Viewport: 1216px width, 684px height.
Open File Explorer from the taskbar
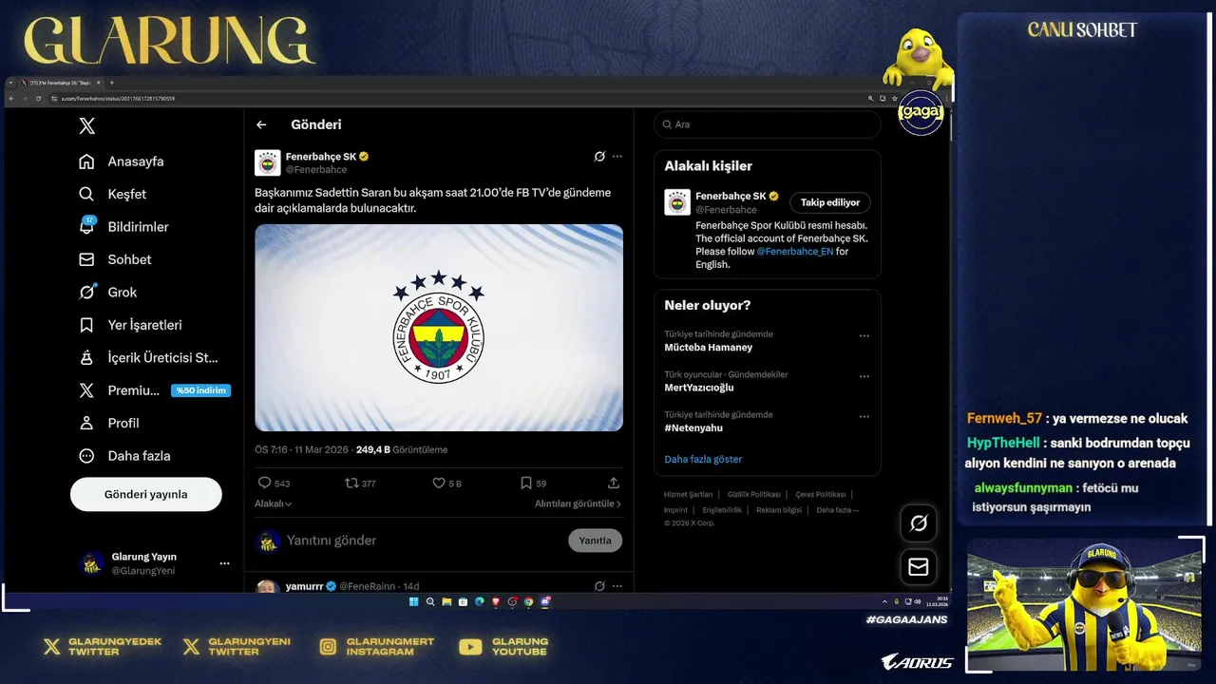[x=446, y=601]
